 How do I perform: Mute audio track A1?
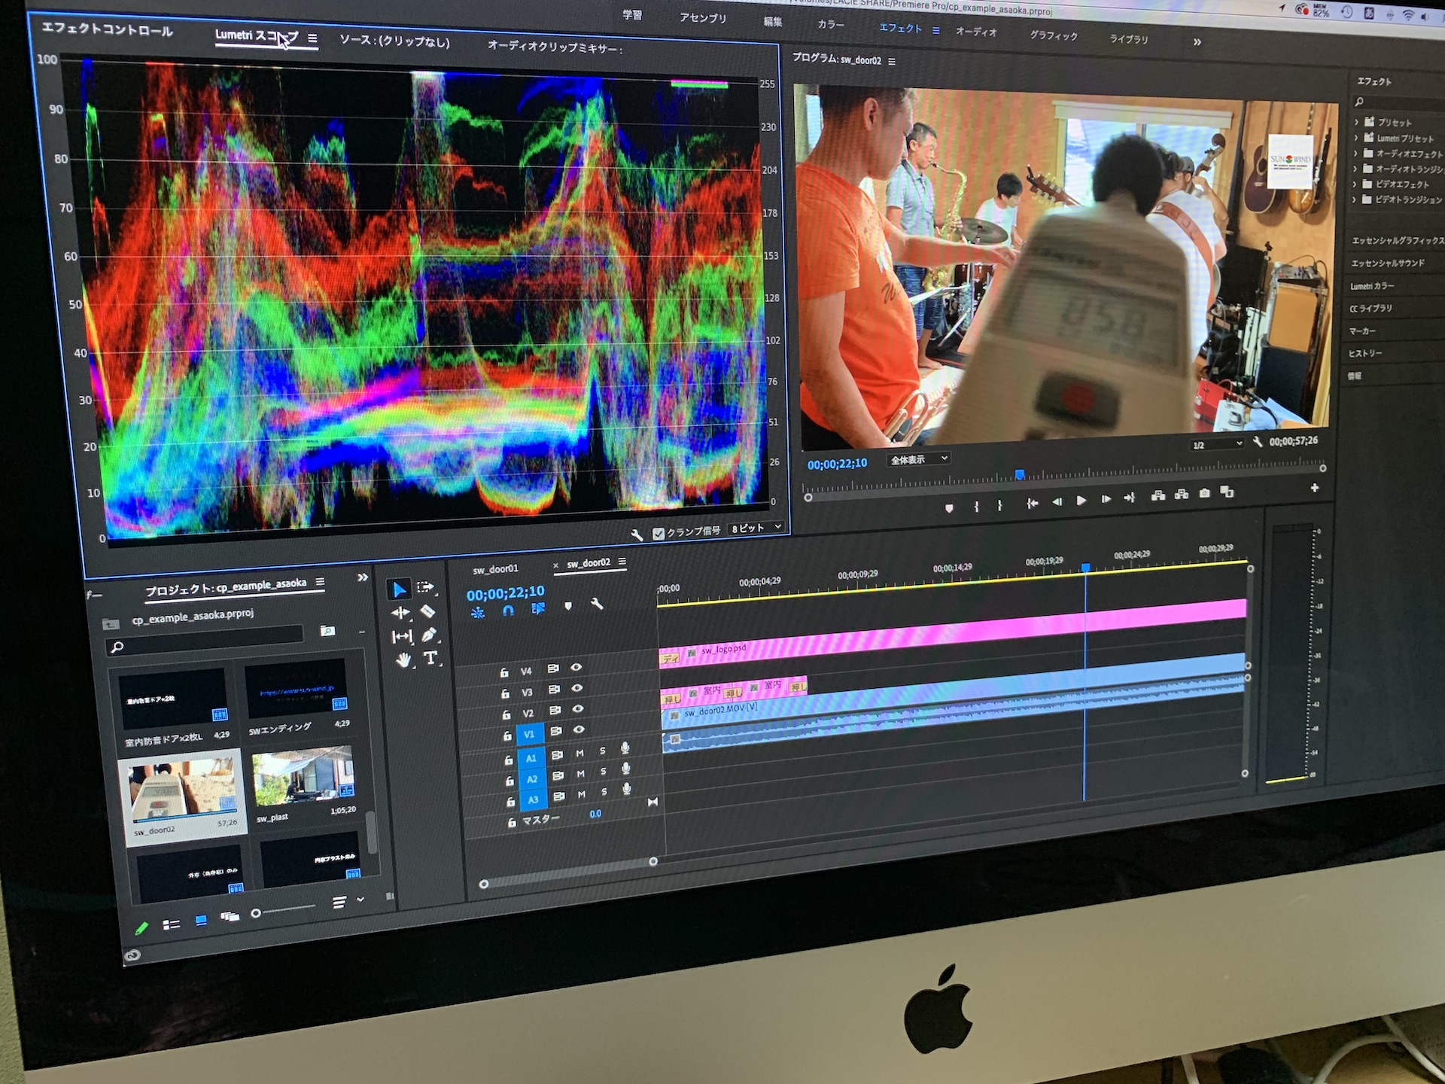(x=580, y=753)
